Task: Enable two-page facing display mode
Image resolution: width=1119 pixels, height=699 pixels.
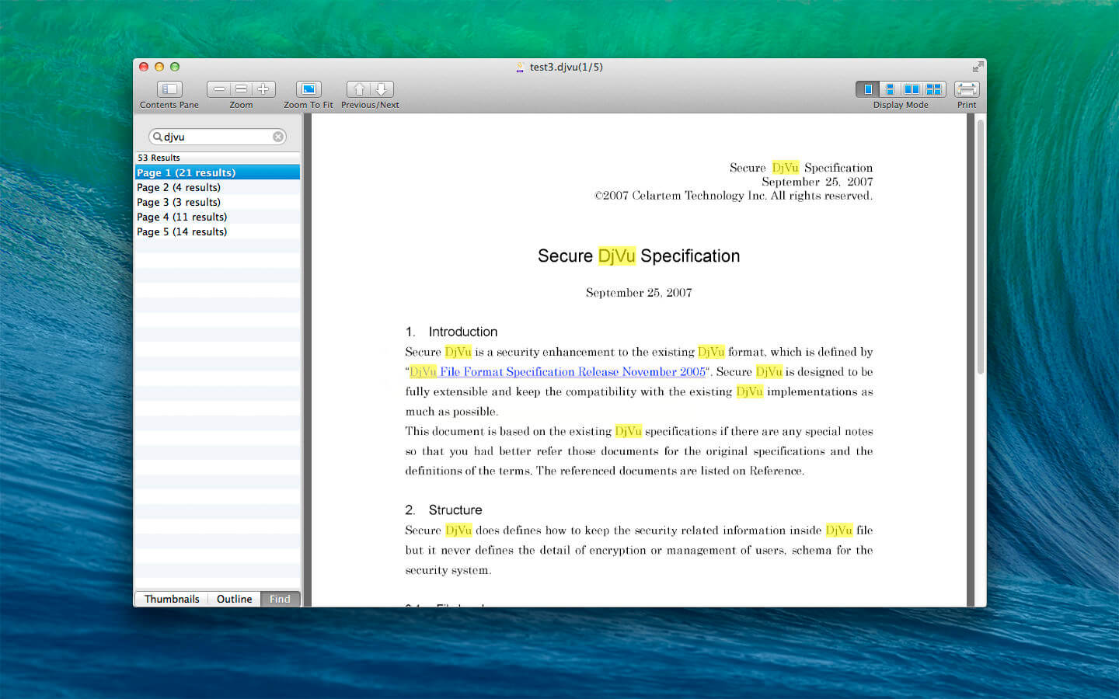Action: point(911,89)
